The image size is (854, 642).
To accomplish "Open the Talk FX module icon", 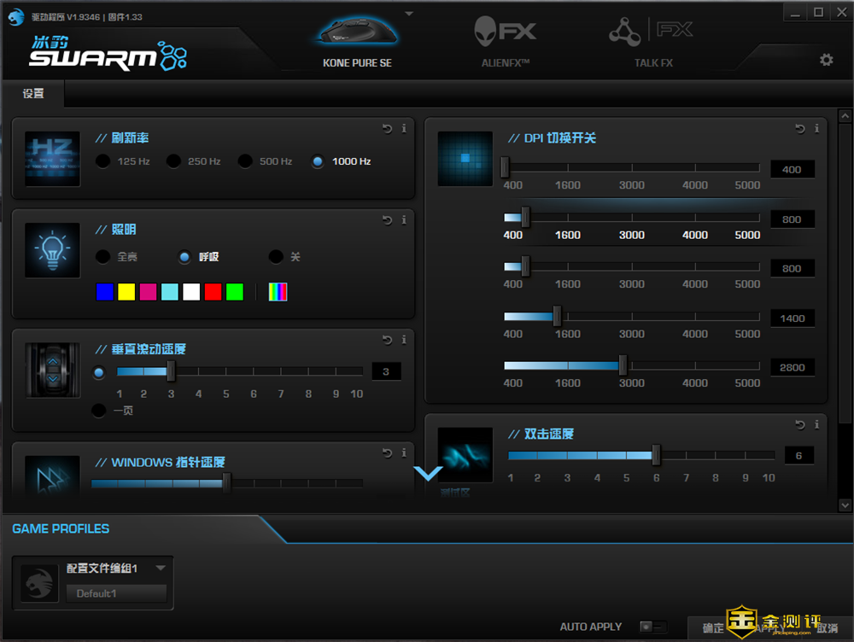I will [x=652, y=34].
